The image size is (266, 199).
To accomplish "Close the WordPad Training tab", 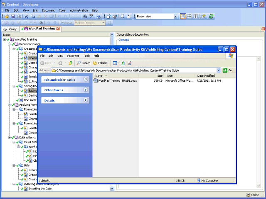I will [x=58, y=29].
